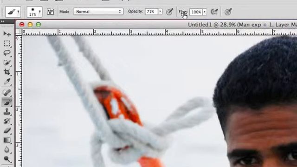The height and width of the screenshot is (167, 297).
Task: Select the Eraser tool
Action: pos(7,130)
